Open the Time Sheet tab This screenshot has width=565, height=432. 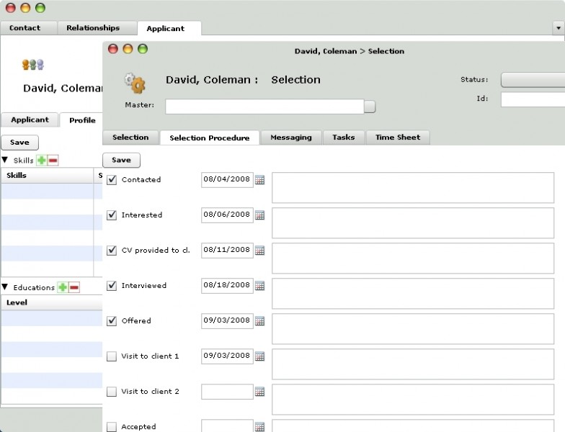(x=397, y=138)
